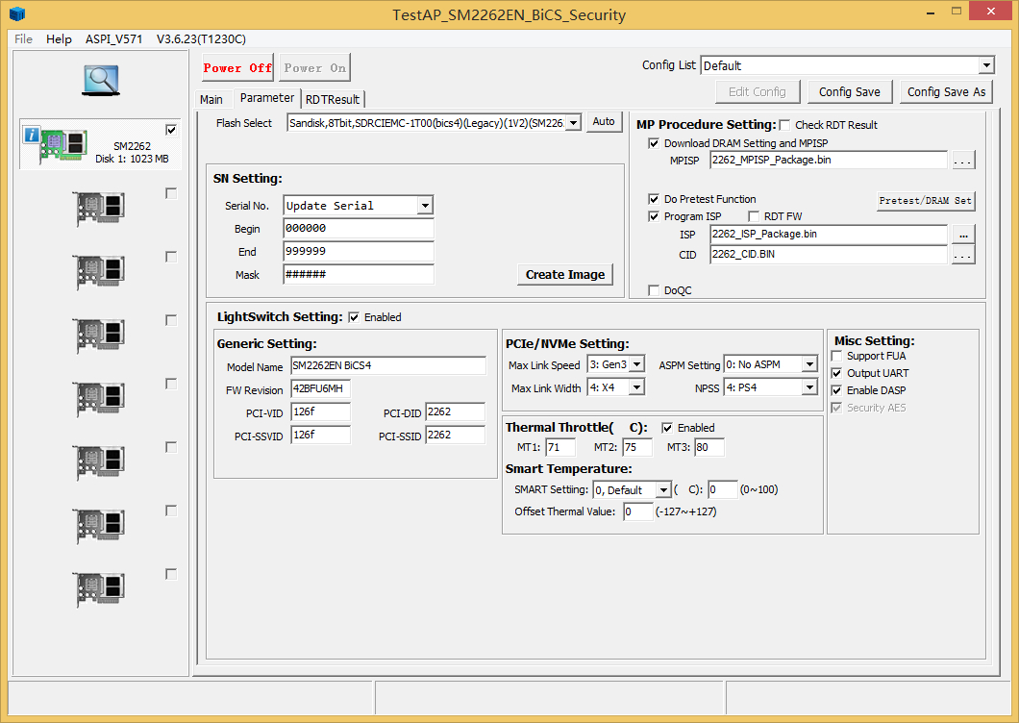Uncheck Thermal Throttle Enabled
Image resolution: width=1019 pixels, height=723 pixels.
667,428
